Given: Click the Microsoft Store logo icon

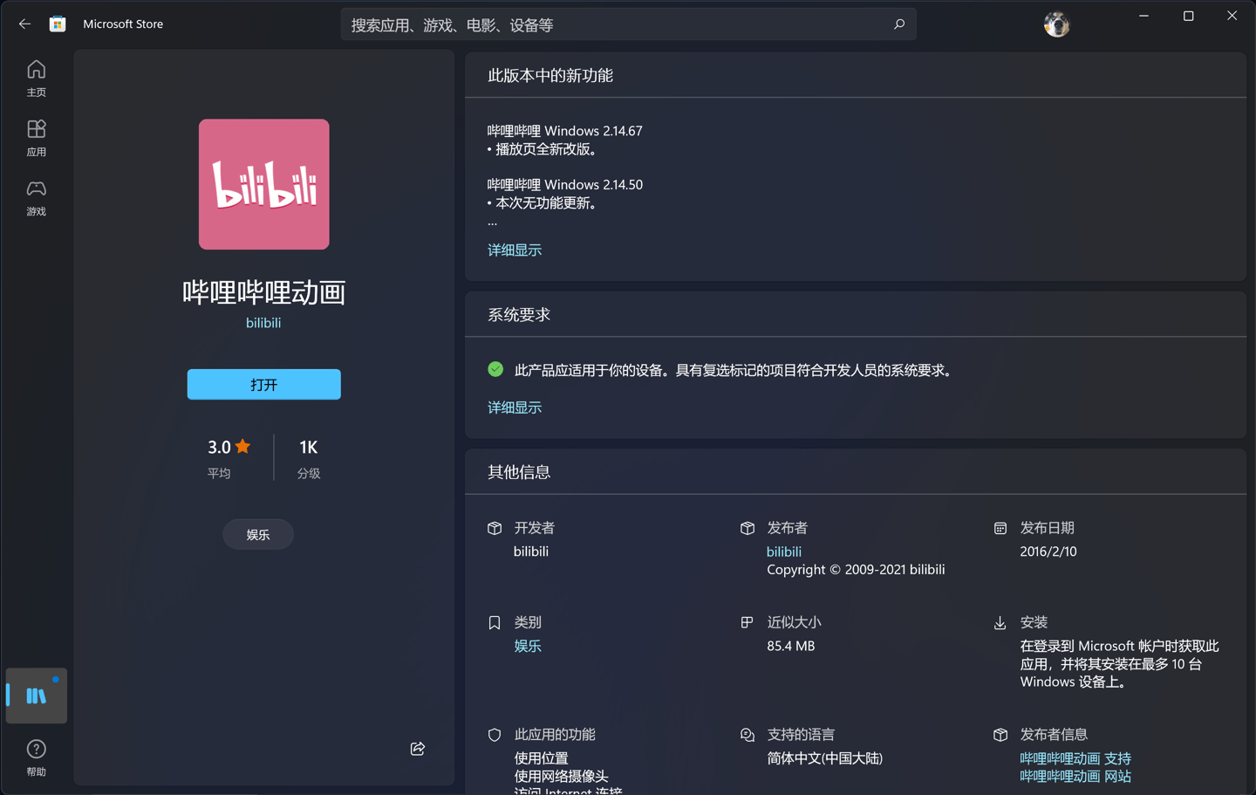Looking at the screenshot, I should click(58, 24).
